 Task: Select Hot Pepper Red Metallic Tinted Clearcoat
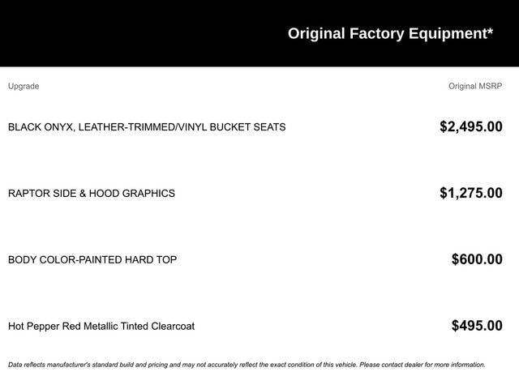point(101,327)
